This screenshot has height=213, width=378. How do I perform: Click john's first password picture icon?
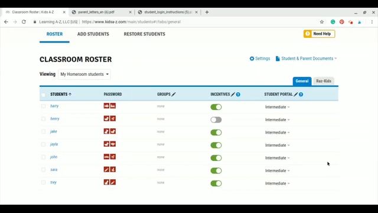(x=106, y=157)
